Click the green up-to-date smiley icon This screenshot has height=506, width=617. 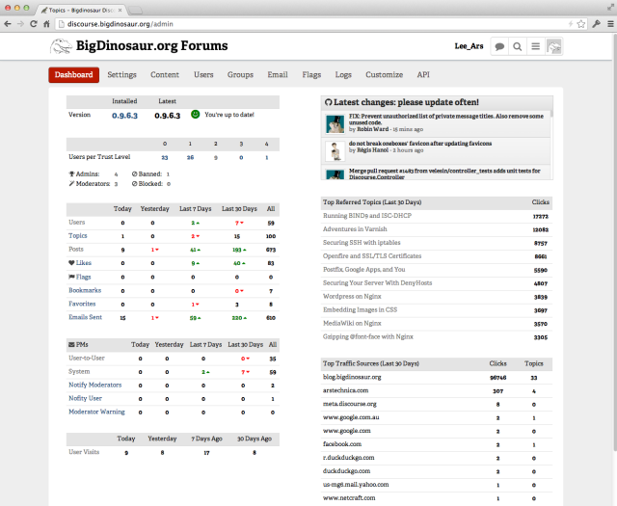tap(195, 114)
